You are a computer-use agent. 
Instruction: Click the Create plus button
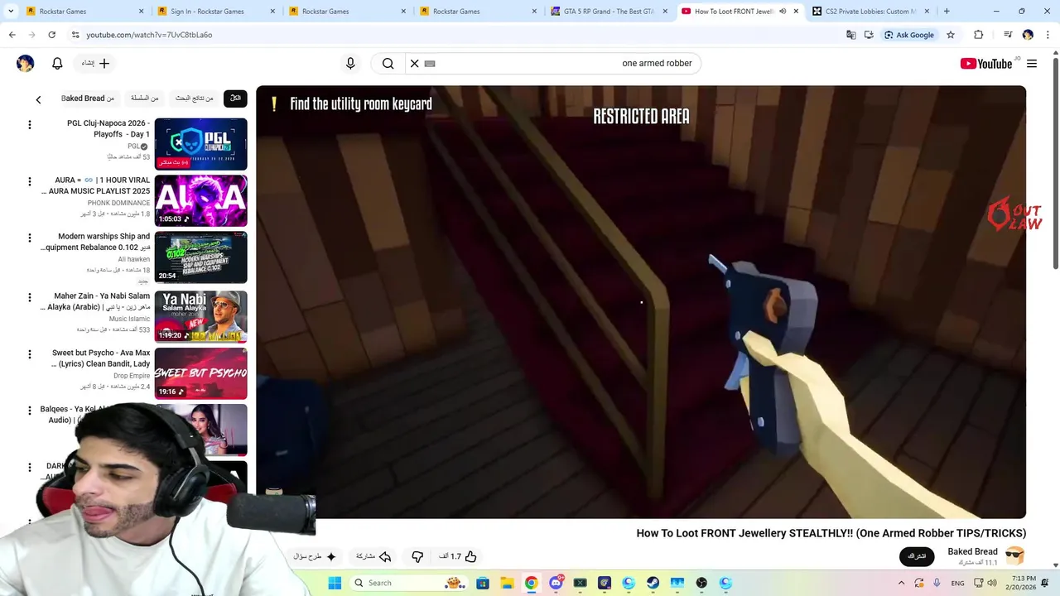coord(96,63)
